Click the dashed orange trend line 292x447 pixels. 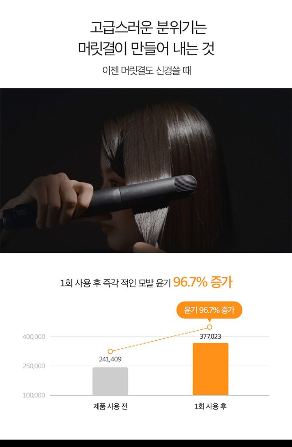pyautogui.click(x=160, y=339)
